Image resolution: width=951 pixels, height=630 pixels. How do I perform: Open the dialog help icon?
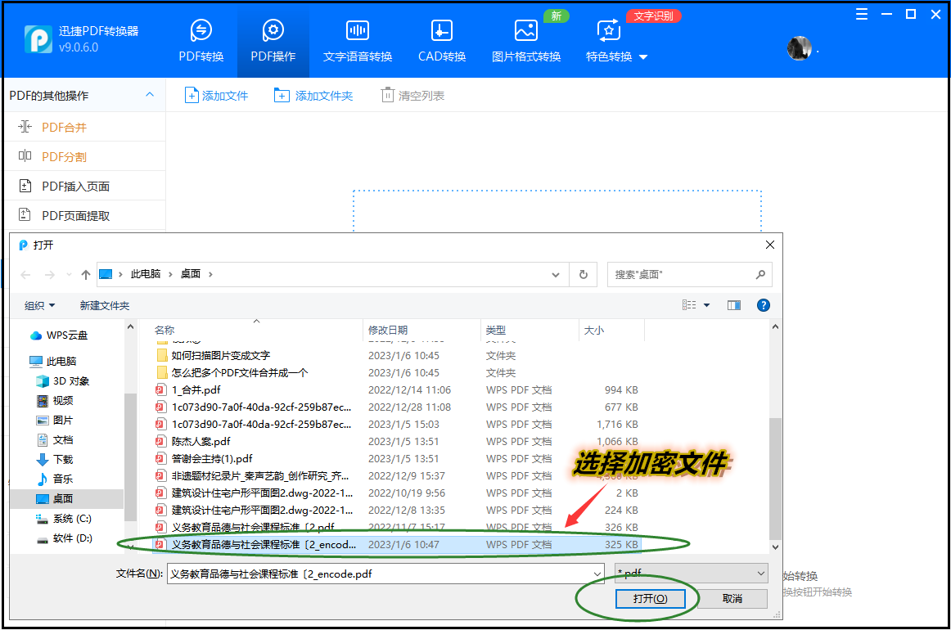coord(764,305)
